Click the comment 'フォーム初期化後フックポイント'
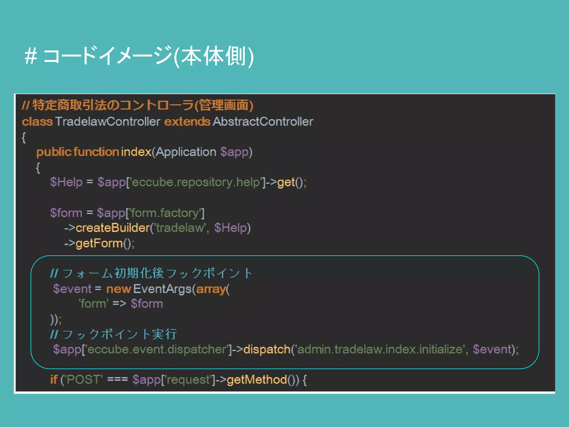 pos(157,273)
